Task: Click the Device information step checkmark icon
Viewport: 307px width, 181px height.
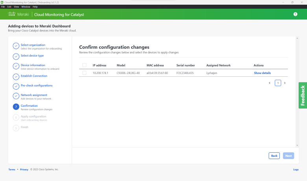Action: 16,66
